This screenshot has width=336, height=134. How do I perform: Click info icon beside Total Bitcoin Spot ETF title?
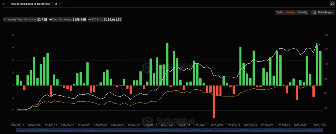(x=52, y=4)
